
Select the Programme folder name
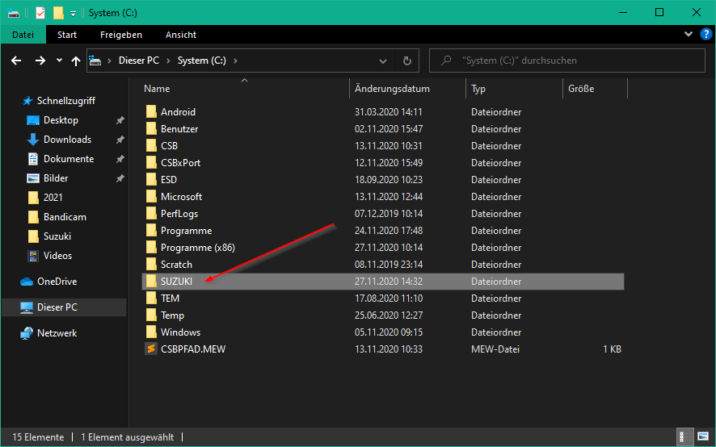pos(186,231)
